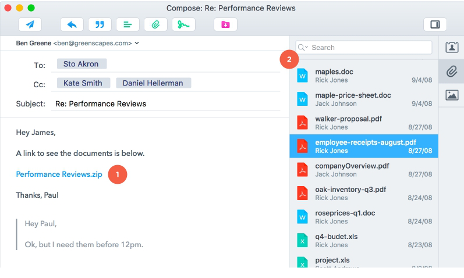Screen dimensions: 464x278
Task: Select walker-proposal.pdf attachment
Action: 364,123
